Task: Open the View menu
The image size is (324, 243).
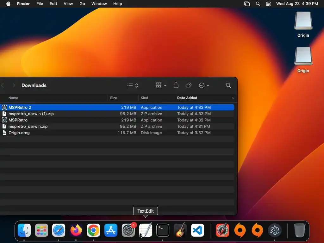Action: point(68,4)
